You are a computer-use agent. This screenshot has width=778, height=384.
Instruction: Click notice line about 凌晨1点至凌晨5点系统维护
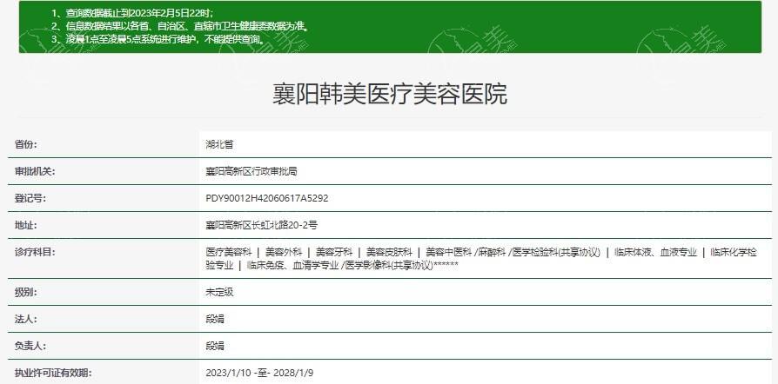[158, 39]
